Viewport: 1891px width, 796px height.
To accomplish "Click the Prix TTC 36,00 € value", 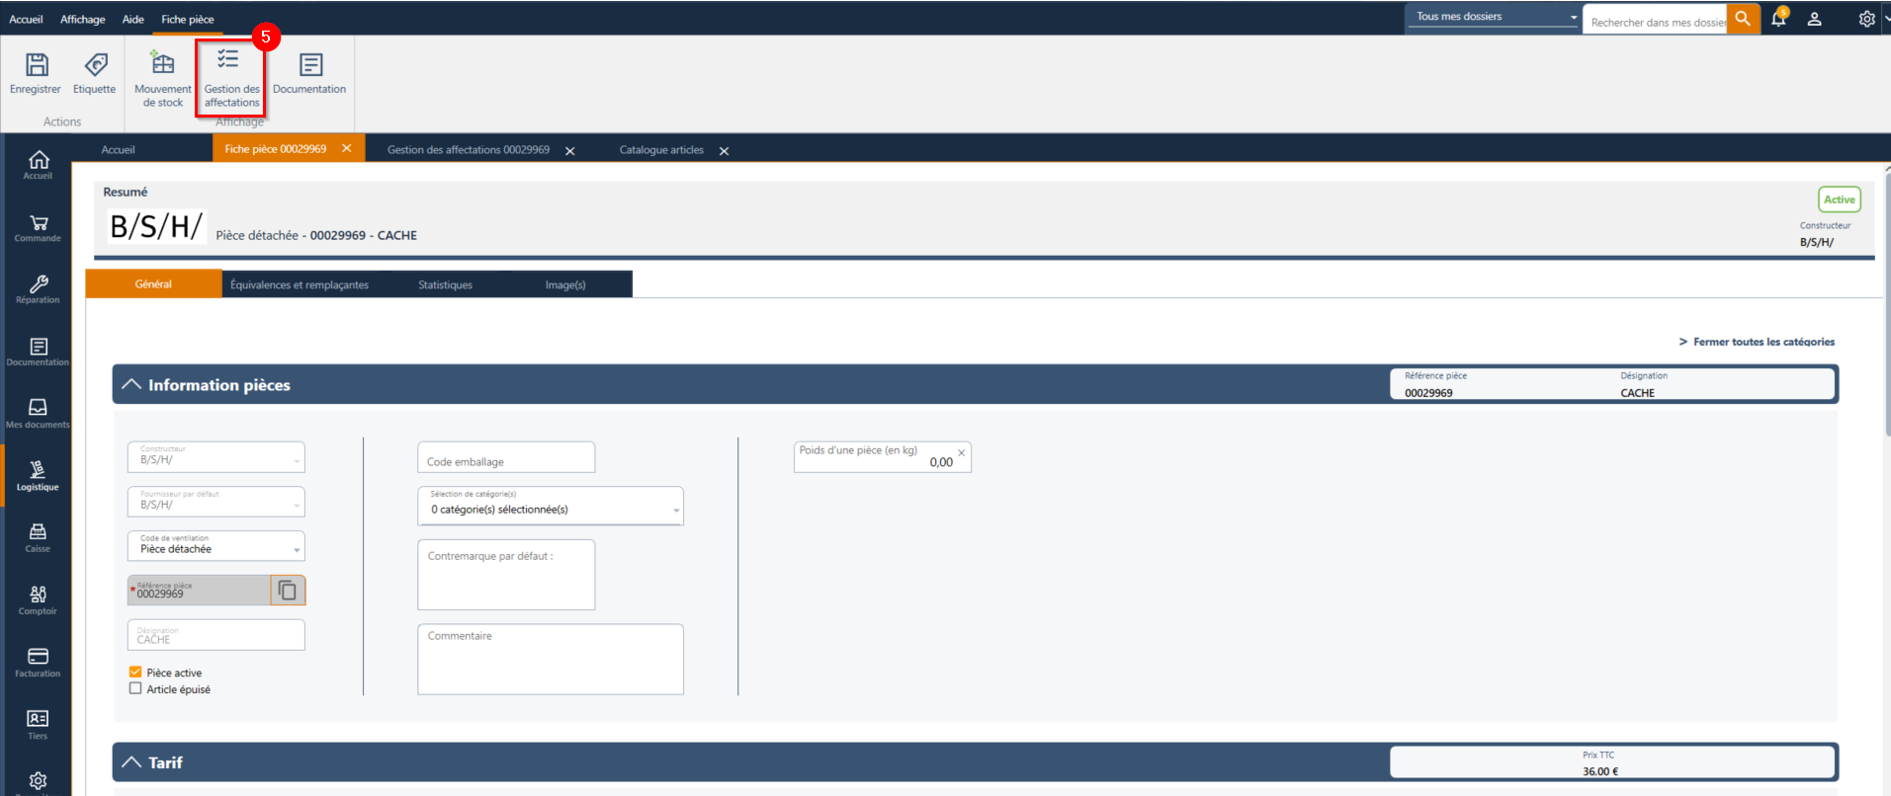I will point(1600,771).
